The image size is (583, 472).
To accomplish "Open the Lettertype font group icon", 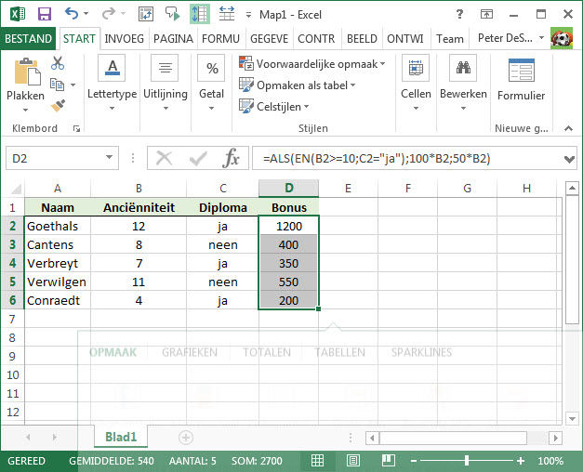I will point(112,68).
